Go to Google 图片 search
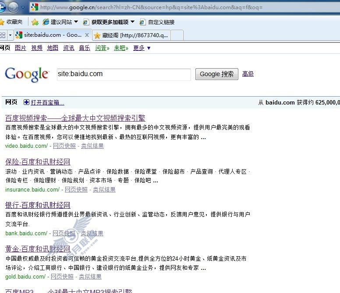 (21, 48)
